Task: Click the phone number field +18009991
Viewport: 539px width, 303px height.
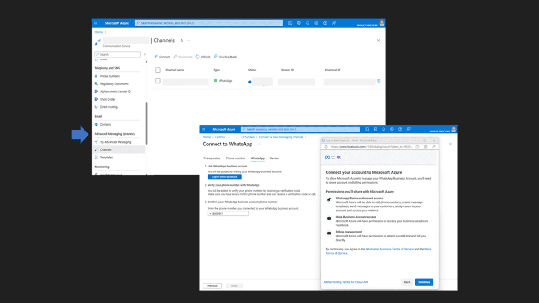Action: click(x=228, y=214)
